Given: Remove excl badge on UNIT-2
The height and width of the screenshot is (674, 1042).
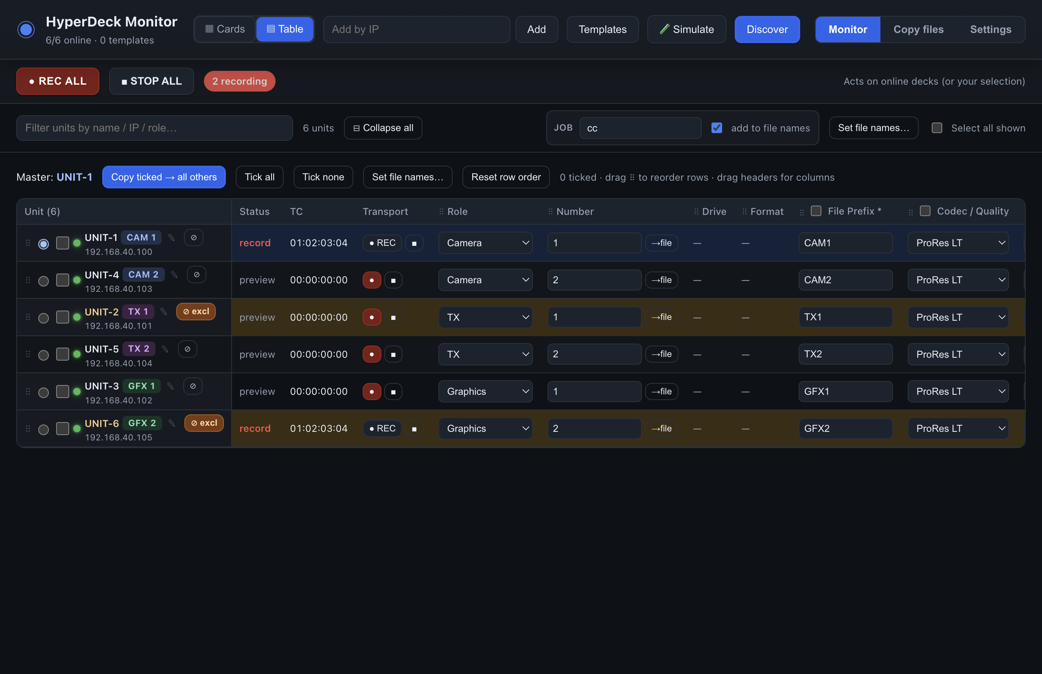Looking at the screenshot, I should coord(196,312).
